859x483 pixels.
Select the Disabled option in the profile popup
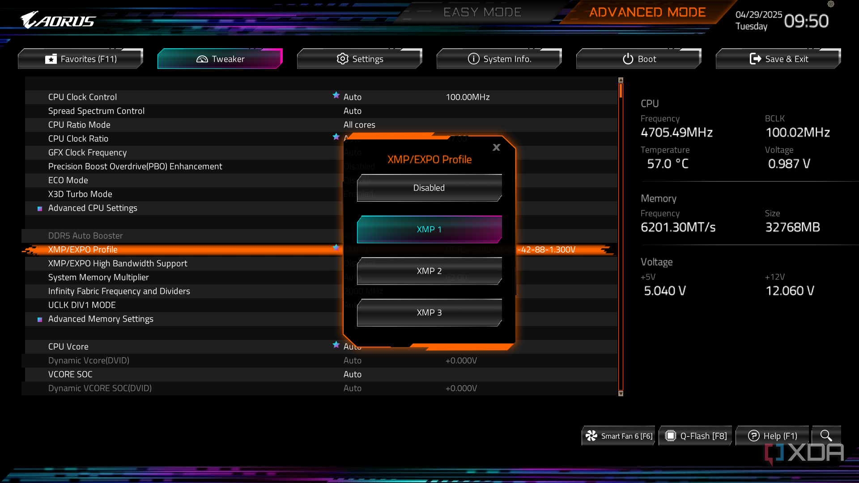429,188
